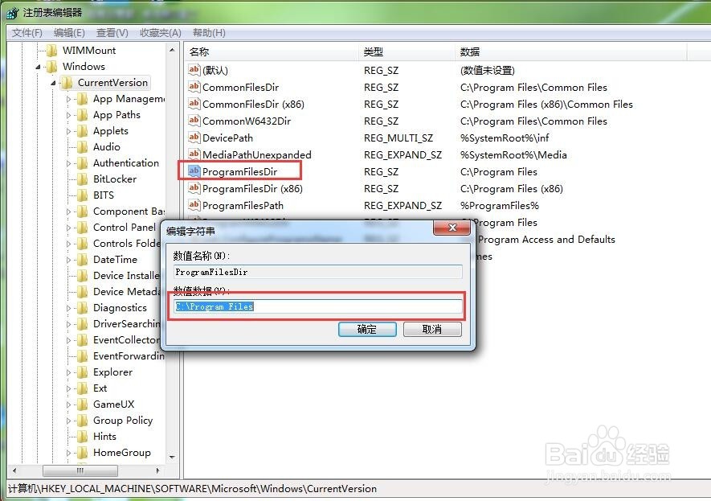Select the WIMMount folder icon
This screenshot has height=501, width=711.
click(52, 51)
